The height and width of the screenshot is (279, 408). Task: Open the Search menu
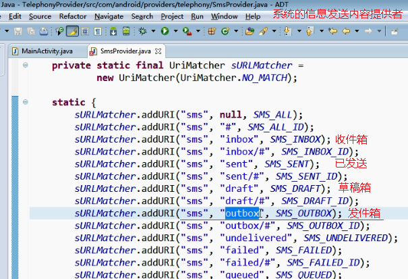(142, 16)
